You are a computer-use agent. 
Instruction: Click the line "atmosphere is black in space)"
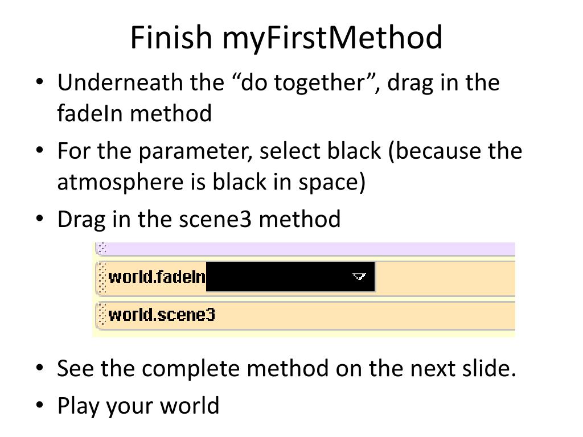point(211,182)
